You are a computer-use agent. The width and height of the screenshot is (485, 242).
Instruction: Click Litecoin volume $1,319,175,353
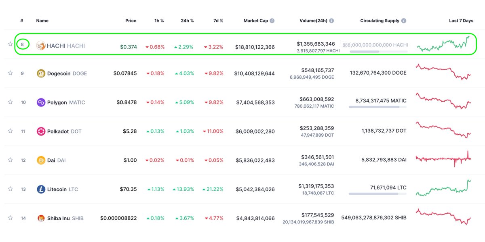316,186
